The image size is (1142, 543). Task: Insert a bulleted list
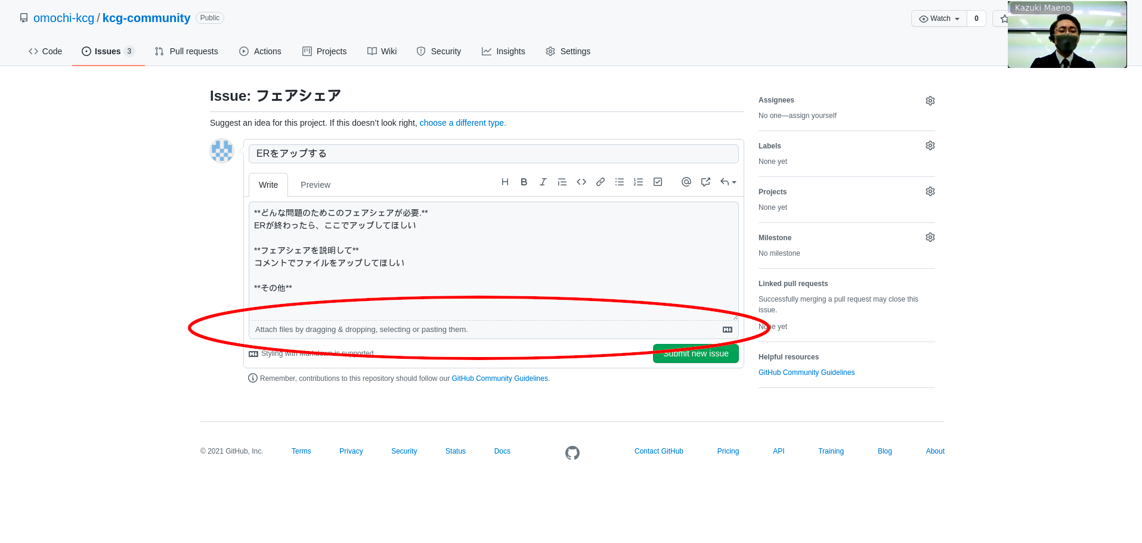click(x=620, y=182)
